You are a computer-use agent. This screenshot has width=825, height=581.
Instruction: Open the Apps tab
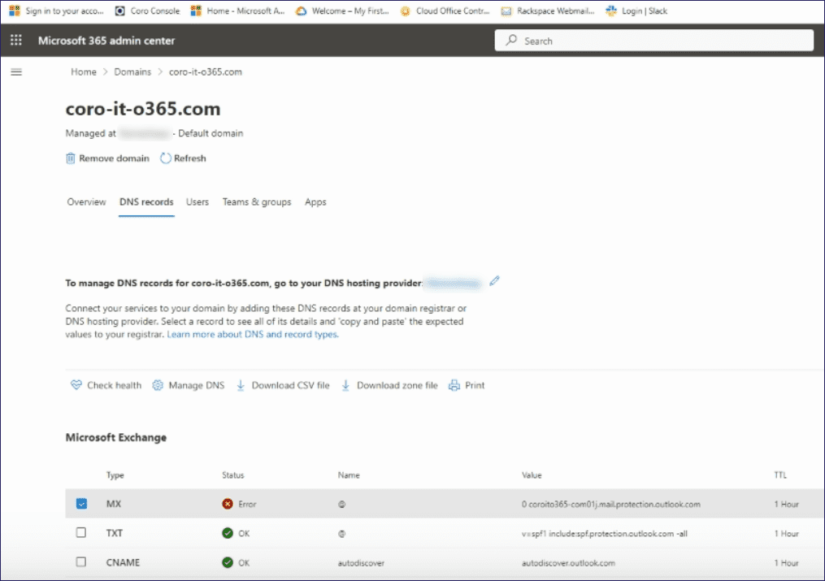point(315,202)
